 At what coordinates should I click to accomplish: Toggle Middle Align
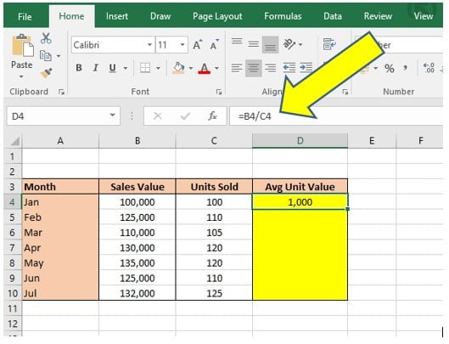(254, 44)
